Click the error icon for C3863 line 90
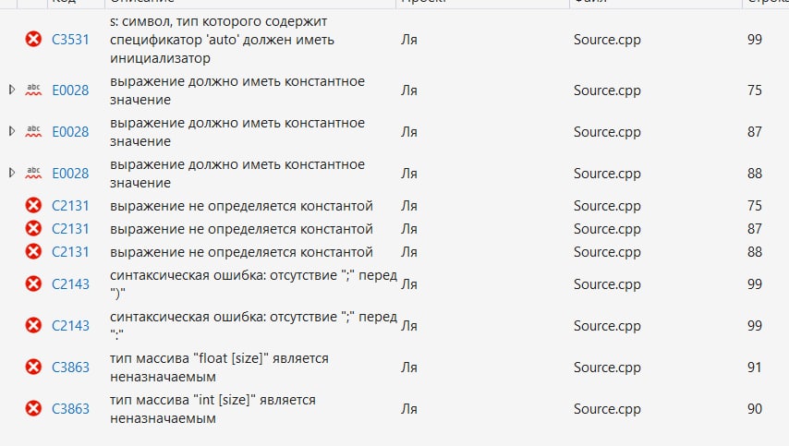789x446 pixels. (34, 408)
